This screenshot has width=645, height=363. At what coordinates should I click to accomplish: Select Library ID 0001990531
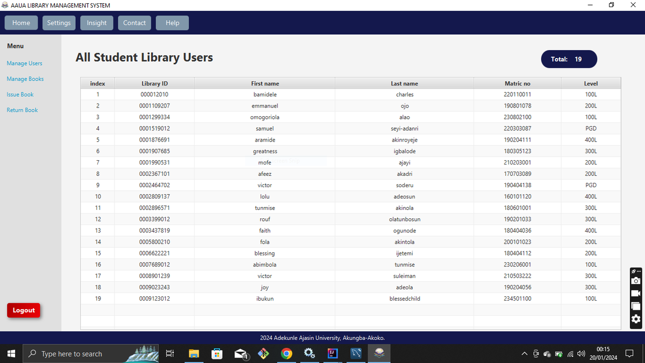[x=154, y=162]
